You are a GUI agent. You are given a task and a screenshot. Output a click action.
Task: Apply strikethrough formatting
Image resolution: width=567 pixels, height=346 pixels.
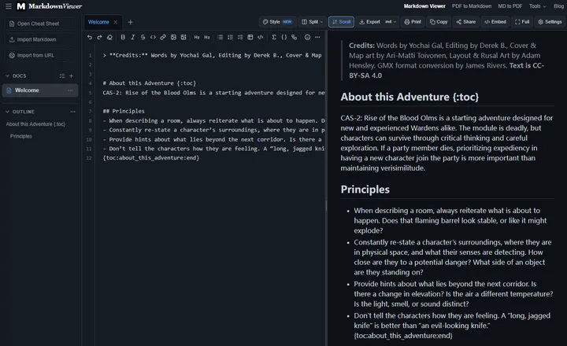click(143, 37)
